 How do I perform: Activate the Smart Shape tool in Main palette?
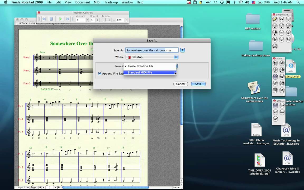coord(275,77)
